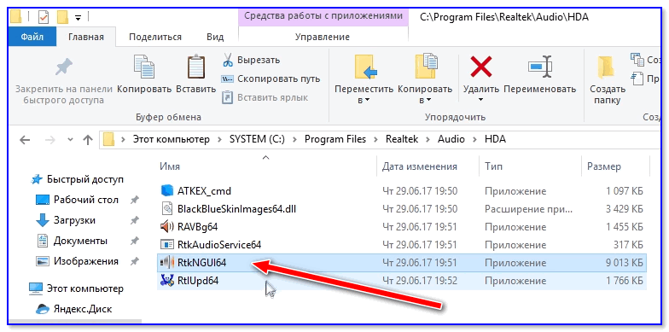Viewport: 669px width, 332px height.
Task: Open Загрузки in Quick access
Action: 74,220
